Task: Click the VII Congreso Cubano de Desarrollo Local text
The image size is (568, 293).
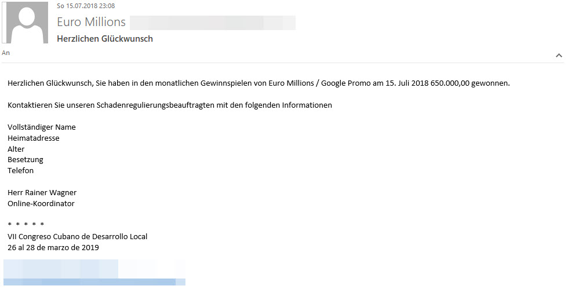Action: 78,237
